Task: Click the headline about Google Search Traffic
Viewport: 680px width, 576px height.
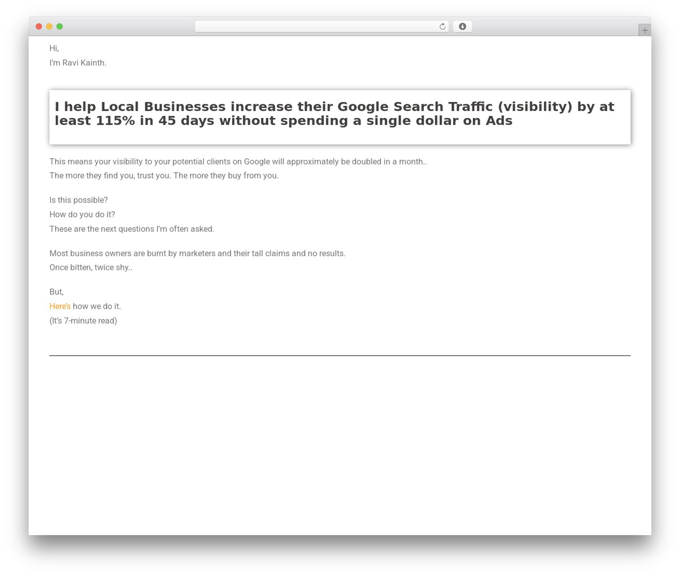Action: 334,114
